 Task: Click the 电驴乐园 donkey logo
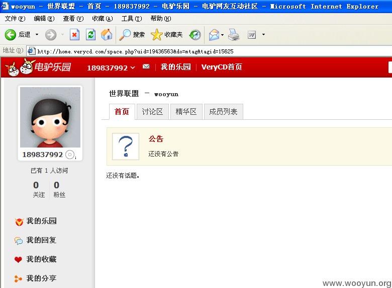click(x=38, y=67)
